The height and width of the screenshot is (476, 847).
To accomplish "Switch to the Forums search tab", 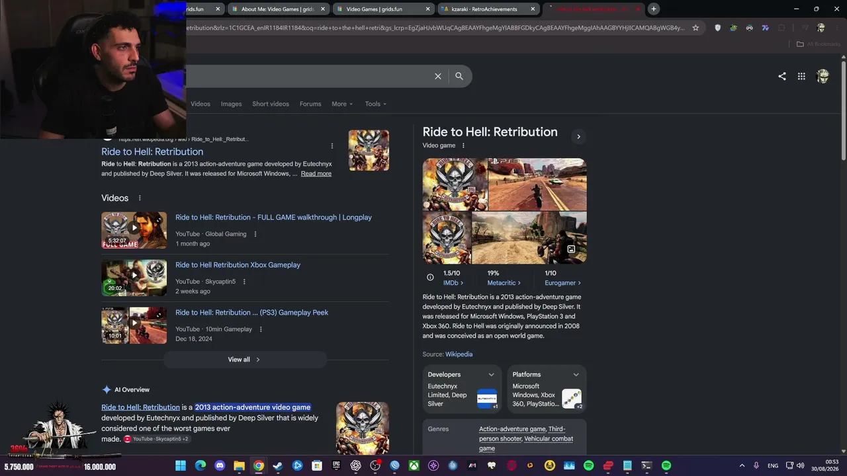I will click(x=310, y=104).
